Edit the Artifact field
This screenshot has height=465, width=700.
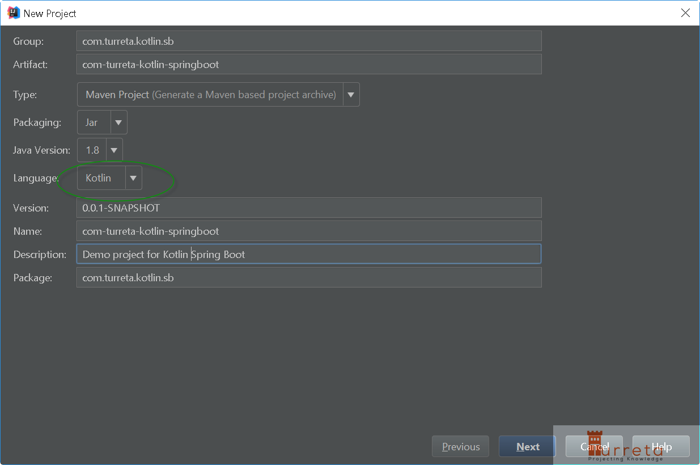[x=309, y=64]
